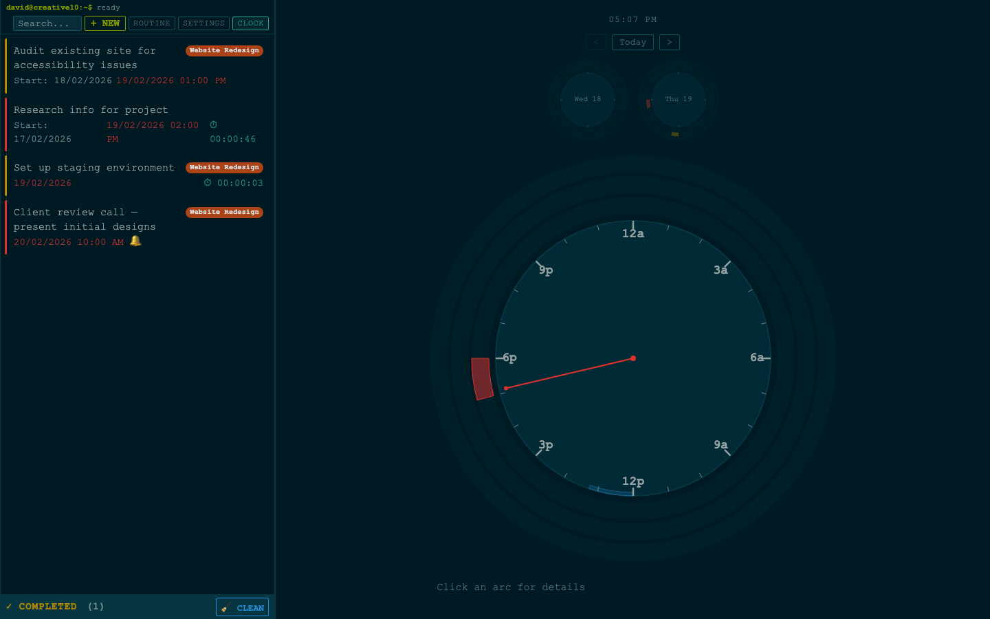Switch to the ROUTINE tab

point(151,23)
